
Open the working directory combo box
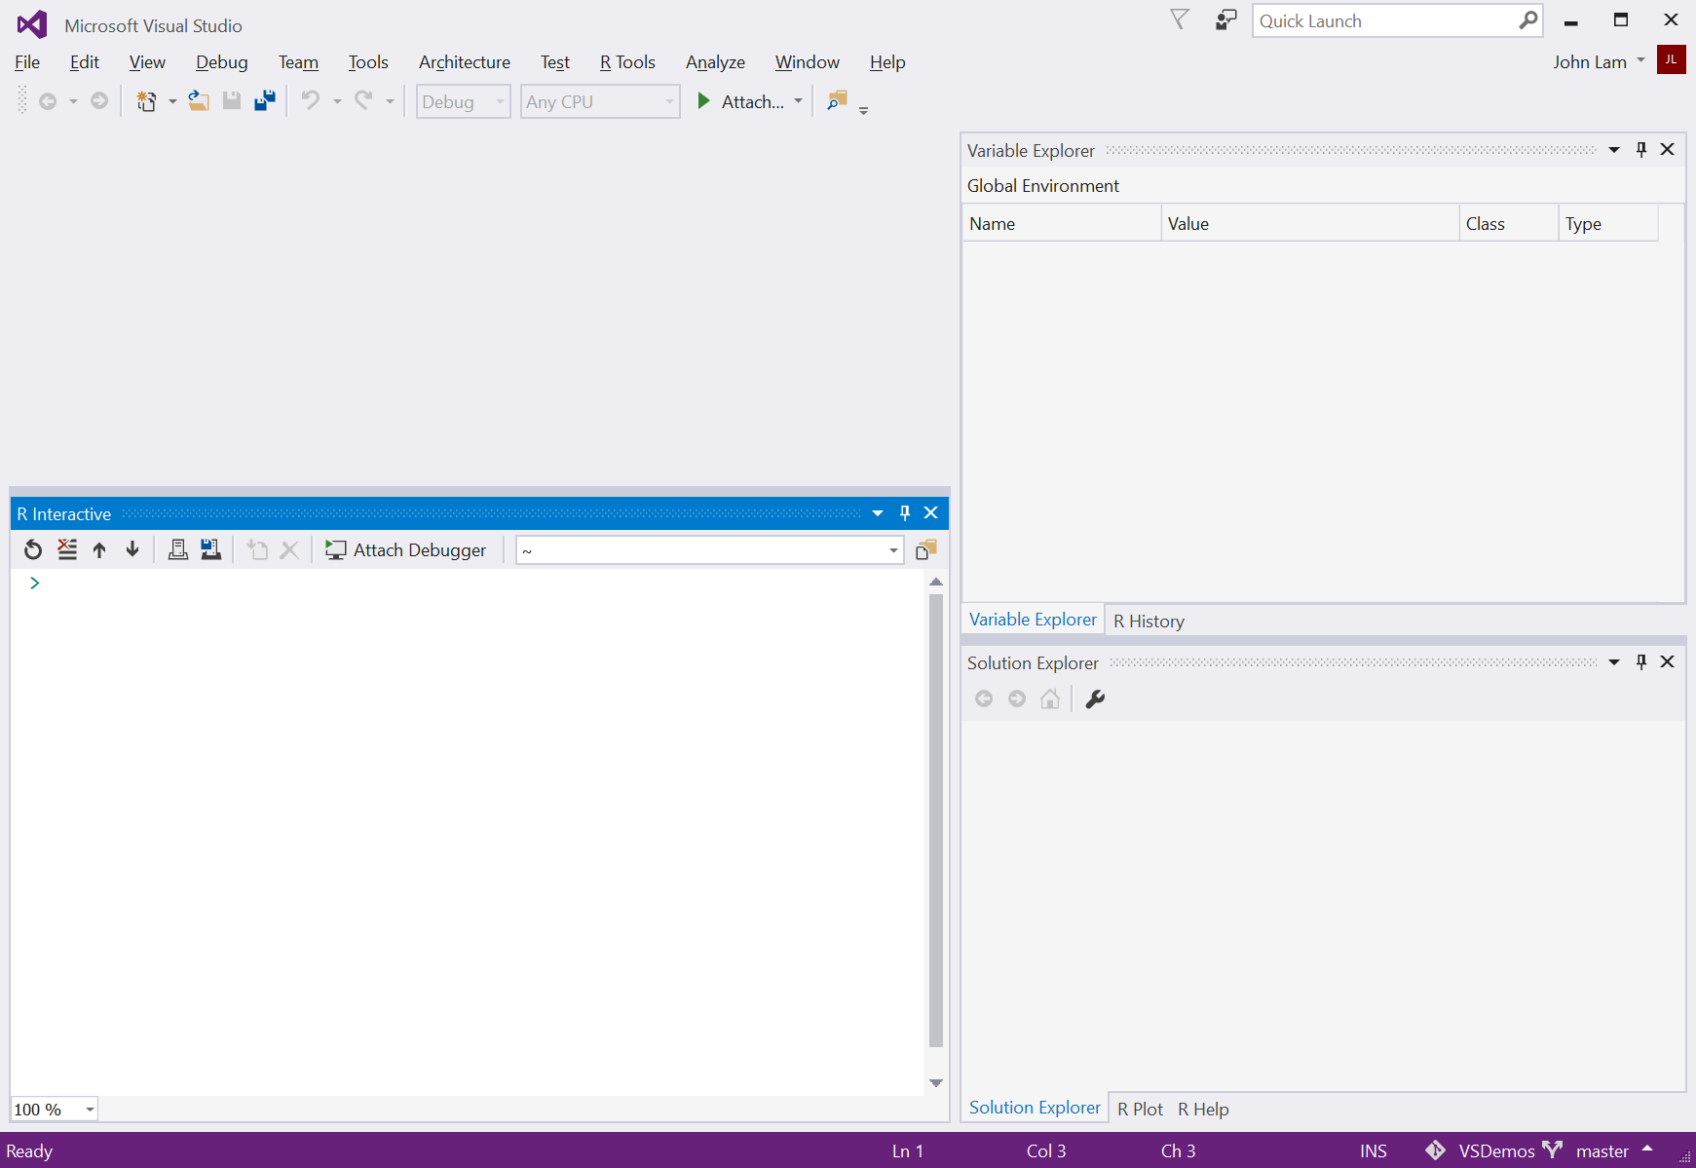(x=709, y=550)
